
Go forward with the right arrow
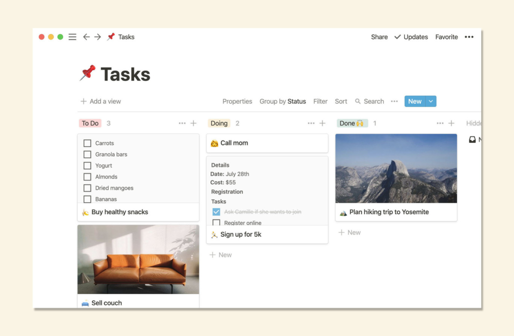(98, 37)
